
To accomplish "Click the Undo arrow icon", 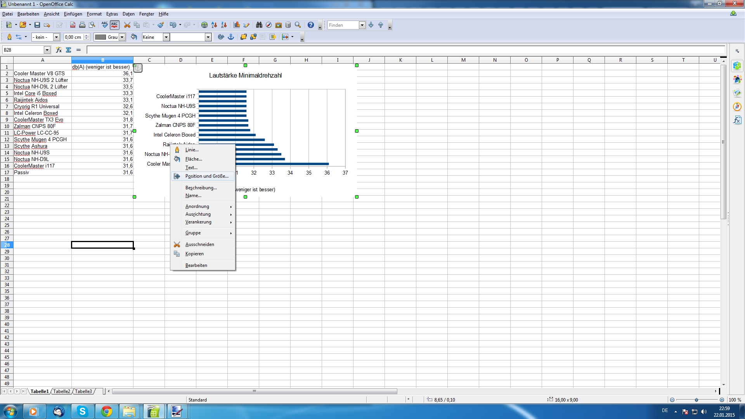I will click(x=173, y=25).
